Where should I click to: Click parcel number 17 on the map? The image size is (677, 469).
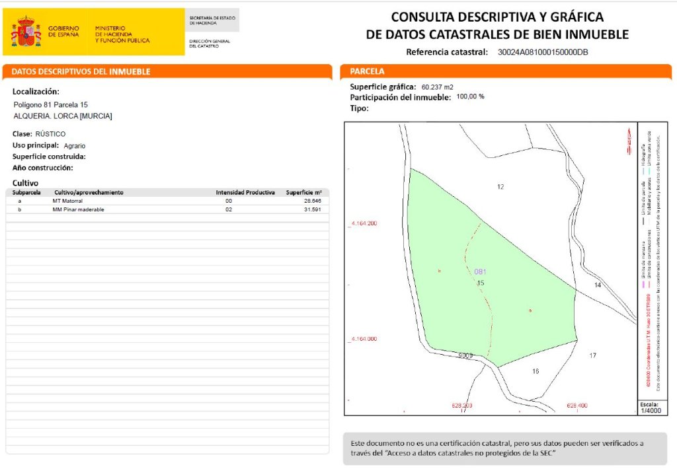(x=593, y=355)
